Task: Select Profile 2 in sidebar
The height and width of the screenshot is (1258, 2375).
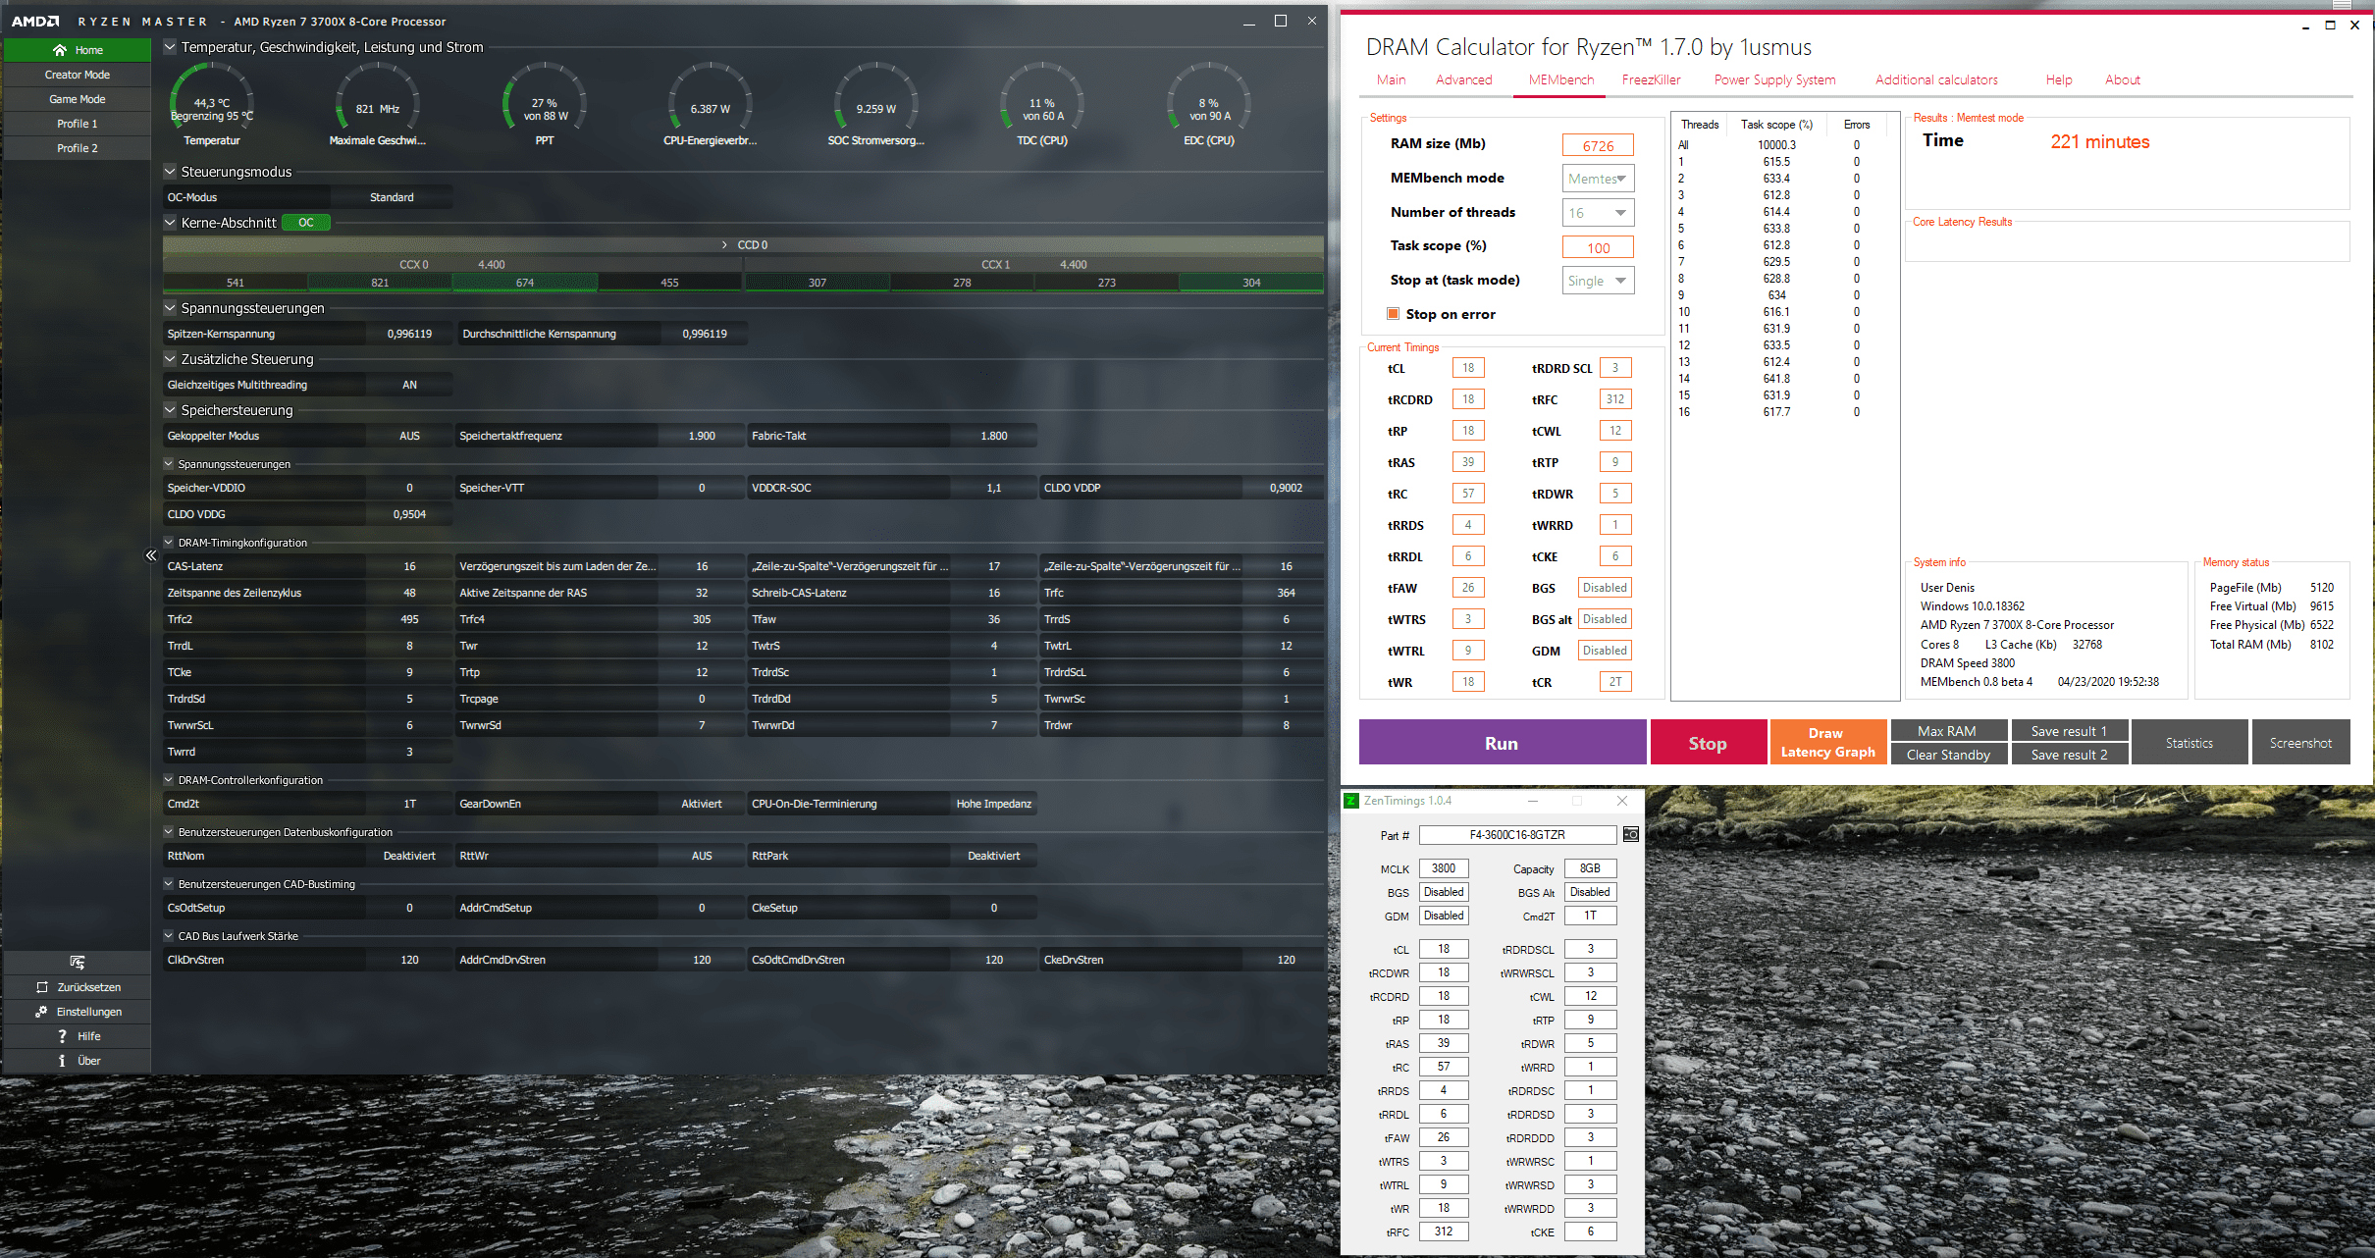Action: [77, 148]
